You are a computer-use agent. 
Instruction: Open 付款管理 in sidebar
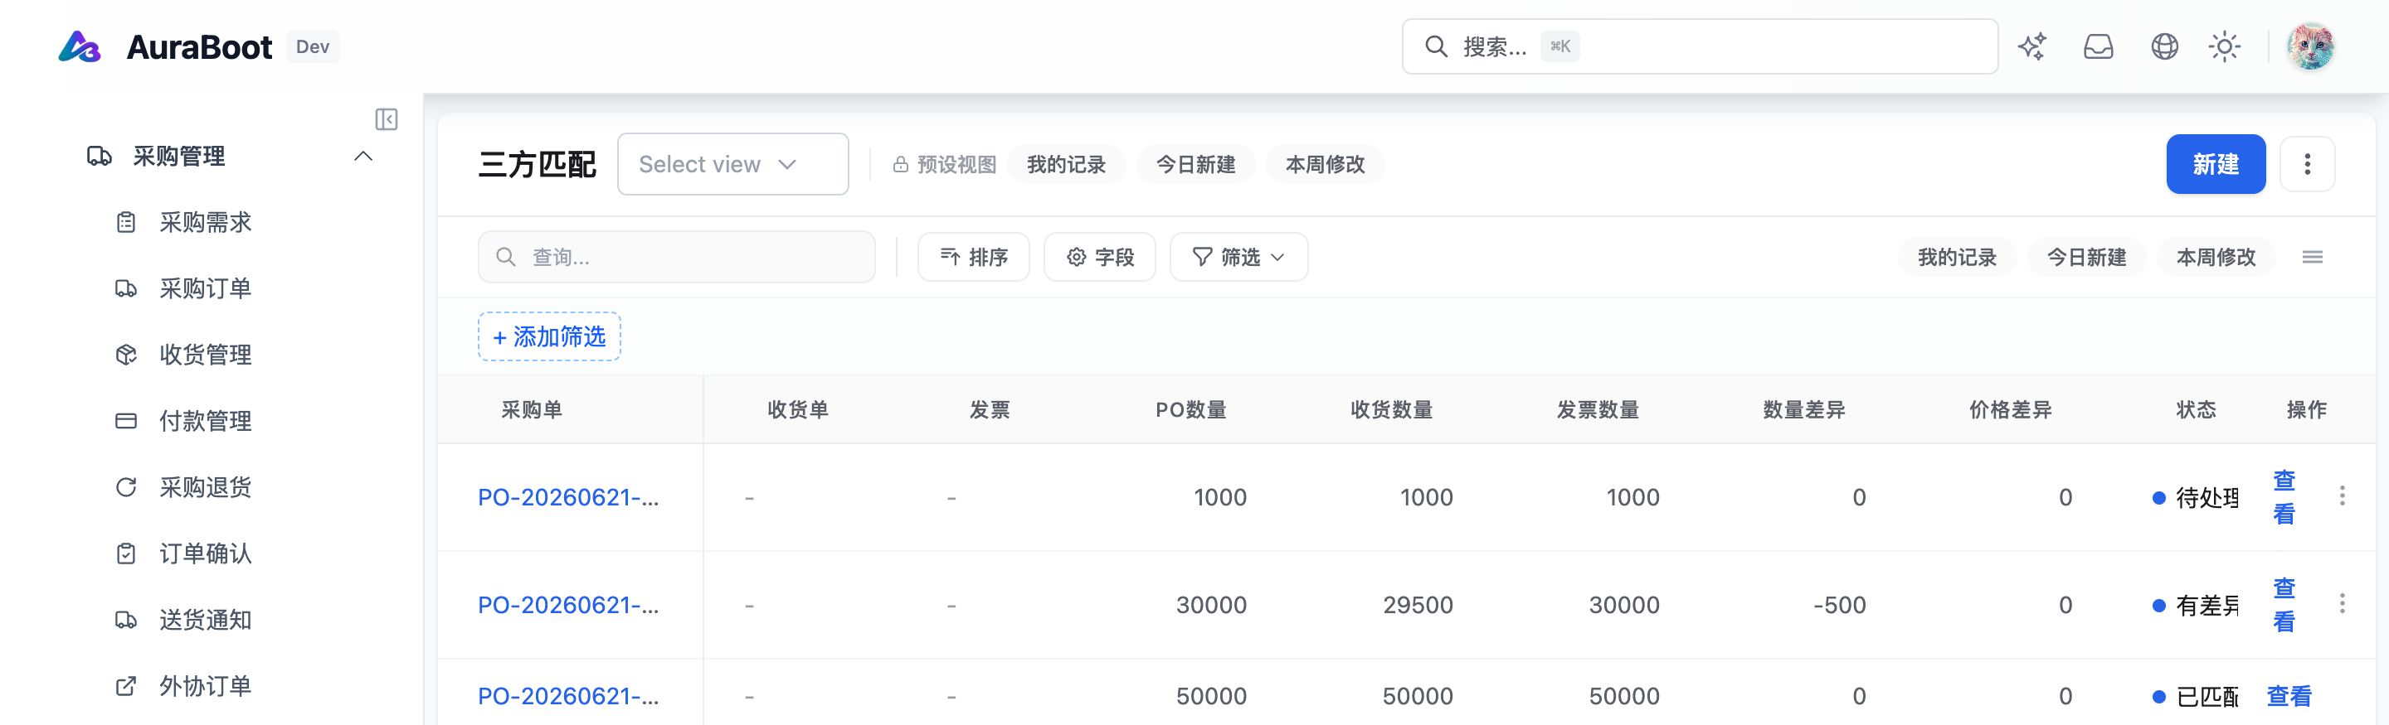(x=205, y=421)
